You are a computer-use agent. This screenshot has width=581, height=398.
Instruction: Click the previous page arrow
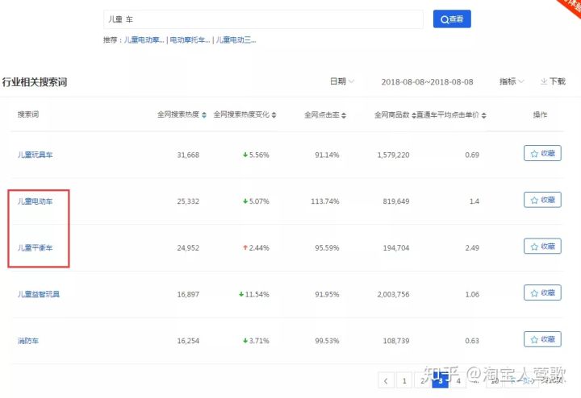coord(386,380)
